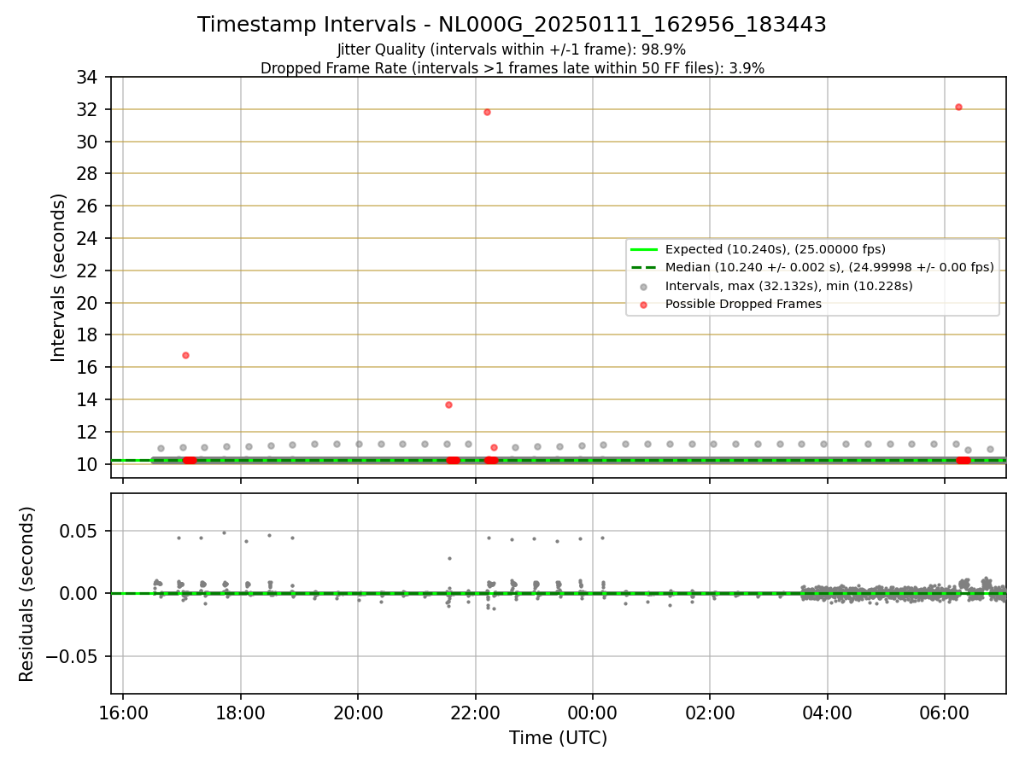This screenshot has height=768, width=1025.
Task: Click the 'Residuals (seconds)' y-axis label
Action: pyautogui.click(x=27, y=594)
